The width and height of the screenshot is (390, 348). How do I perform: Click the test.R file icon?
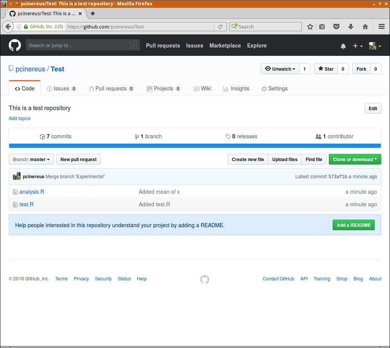point(15,204)
